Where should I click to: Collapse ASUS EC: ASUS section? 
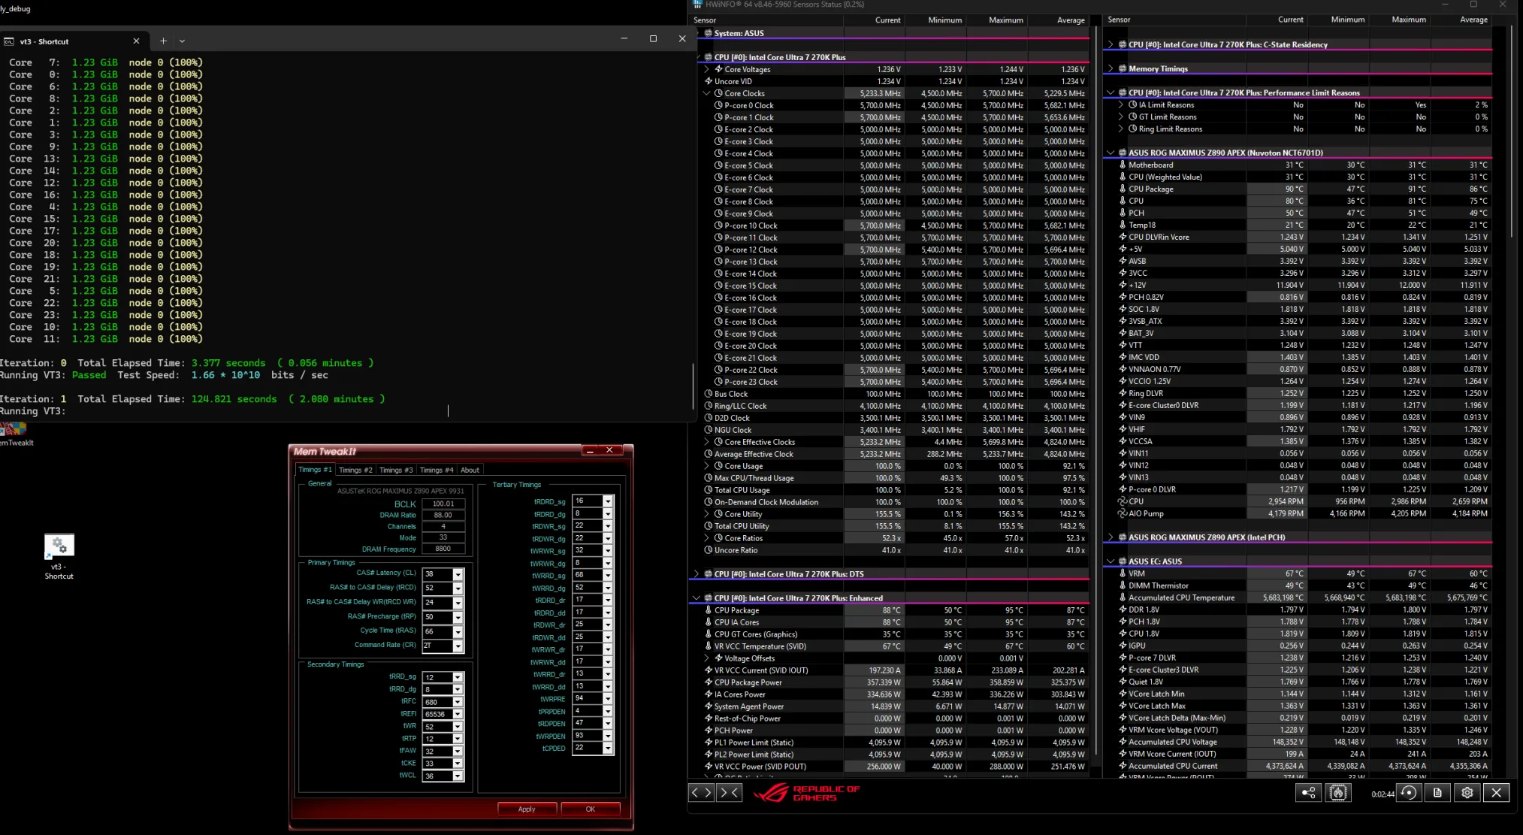[1111, 561]
